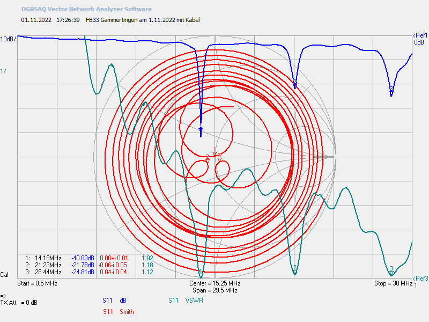Pick red Smith chart marker 3
Screen dimensions: 429x322
pos(219,157)
